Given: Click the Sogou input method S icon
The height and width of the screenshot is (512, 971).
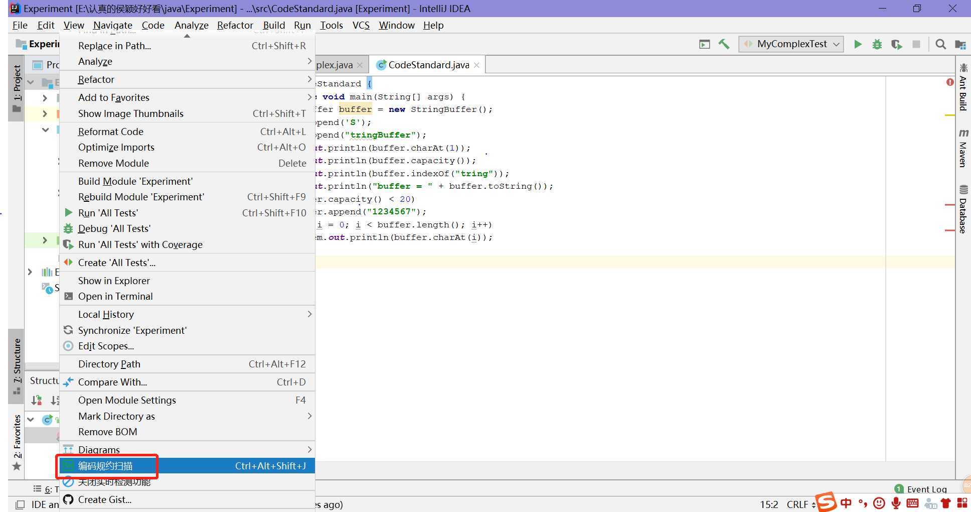Looking at the screenshot, I should 826,502.
